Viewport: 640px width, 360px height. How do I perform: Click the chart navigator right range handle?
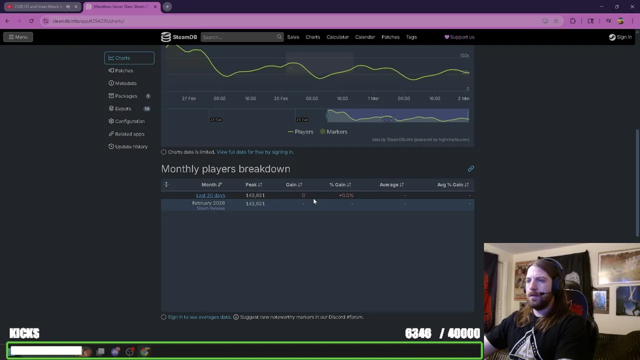[468, 116]
